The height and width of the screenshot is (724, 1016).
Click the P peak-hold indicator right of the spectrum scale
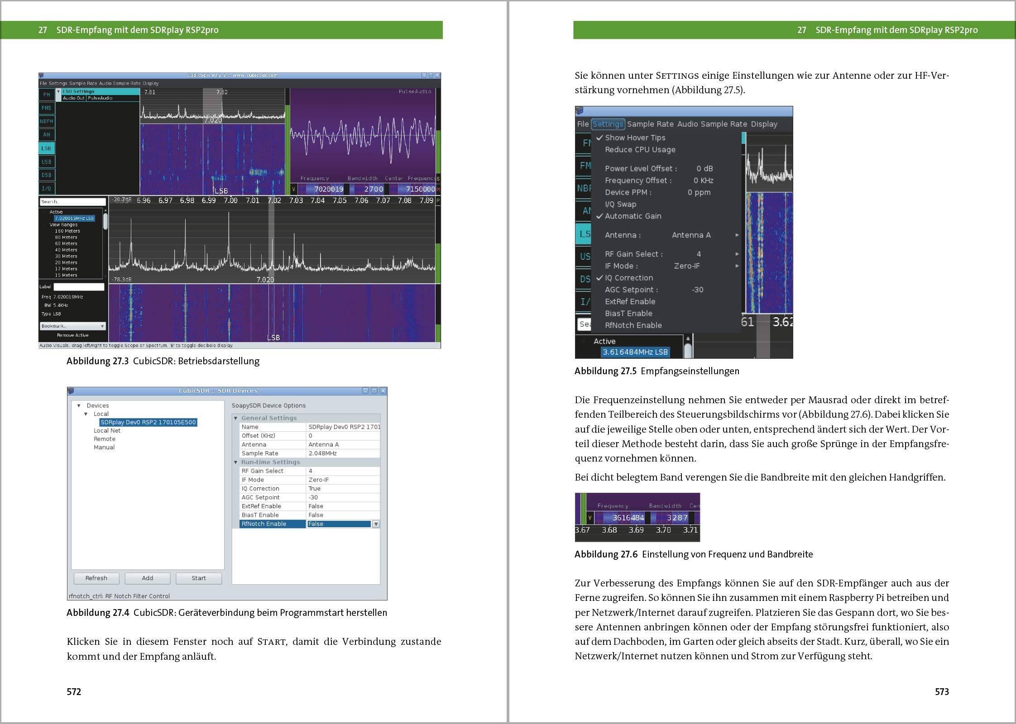438,200
